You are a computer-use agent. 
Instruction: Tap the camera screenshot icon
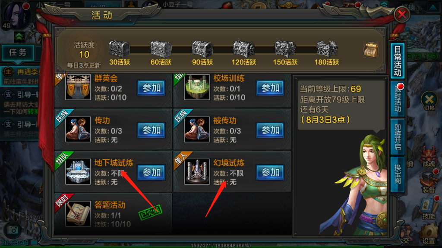pos(13,230)
